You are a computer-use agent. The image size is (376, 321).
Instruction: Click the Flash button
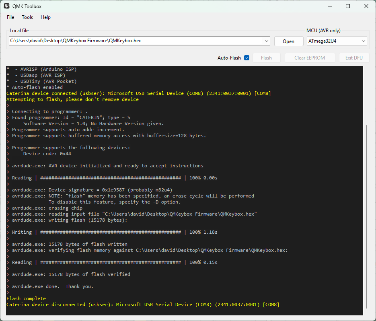click(266, 58)
